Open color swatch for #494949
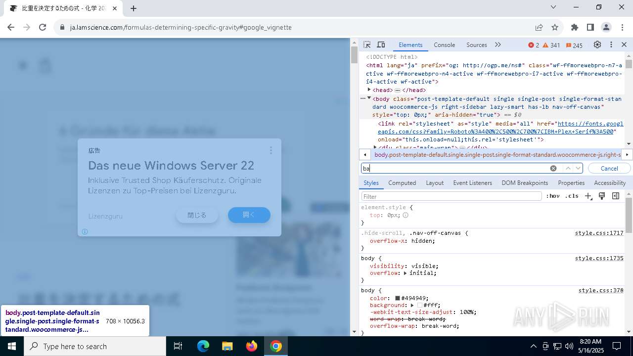The width and height of the screenshot is (633, 356). pos(397,298)
